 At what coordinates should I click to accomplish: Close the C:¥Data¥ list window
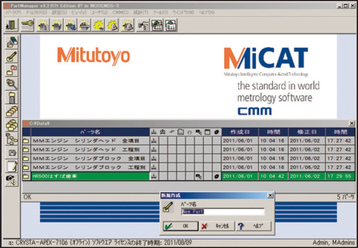click(352, 123)
